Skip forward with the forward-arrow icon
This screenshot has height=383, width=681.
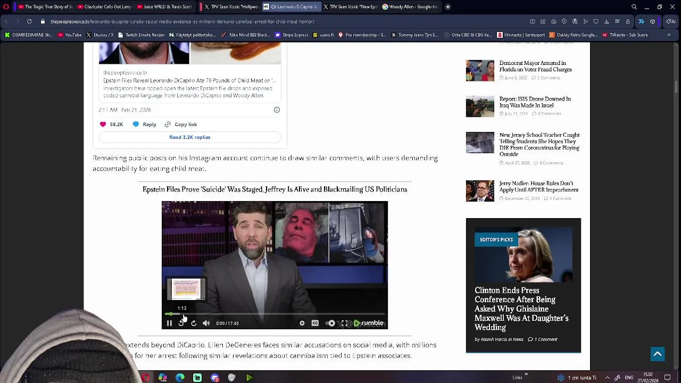(x=194, y=323)
